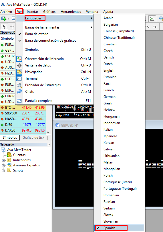Select the S&P500 symbol row

pos(23,113)
